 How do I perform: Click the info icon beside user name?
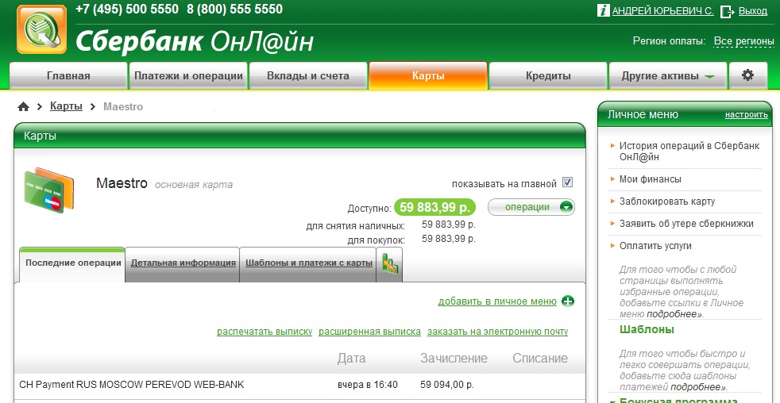pyautogui.click(x=604, y=10)
